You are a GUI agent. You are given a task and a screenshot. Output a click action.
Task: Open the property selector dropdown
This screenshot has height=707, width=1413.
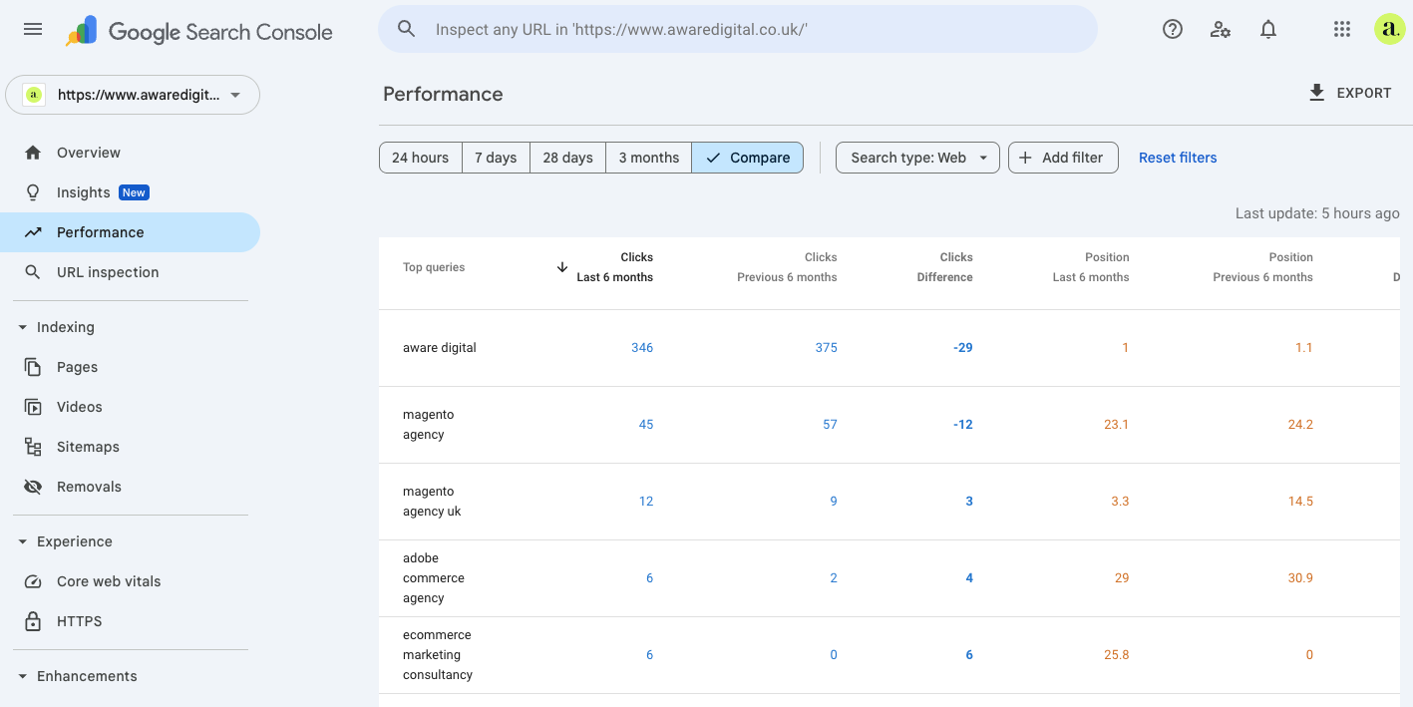point(133,95)
